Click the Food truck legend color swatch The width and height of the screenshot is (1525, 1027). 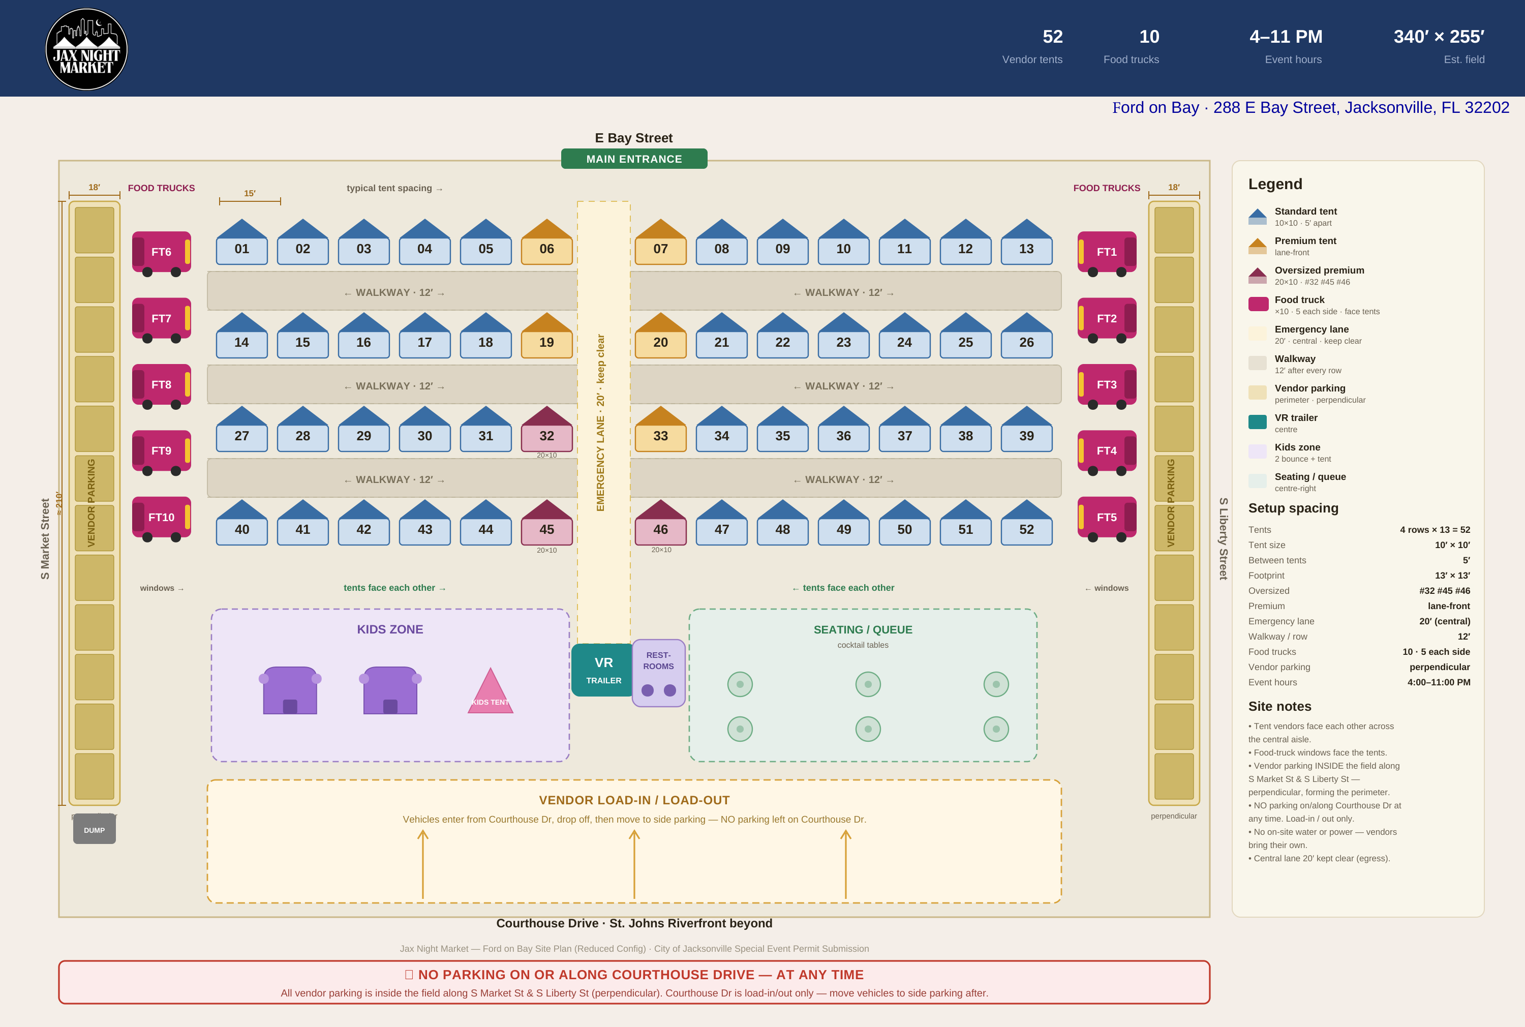pos(1258,304)
